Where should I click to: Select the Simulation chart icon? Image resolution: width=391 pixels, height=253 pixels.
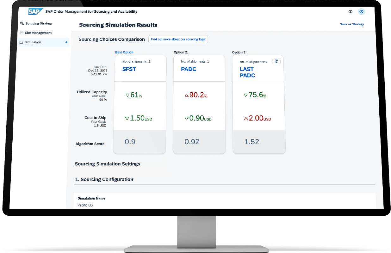[21, 42]
